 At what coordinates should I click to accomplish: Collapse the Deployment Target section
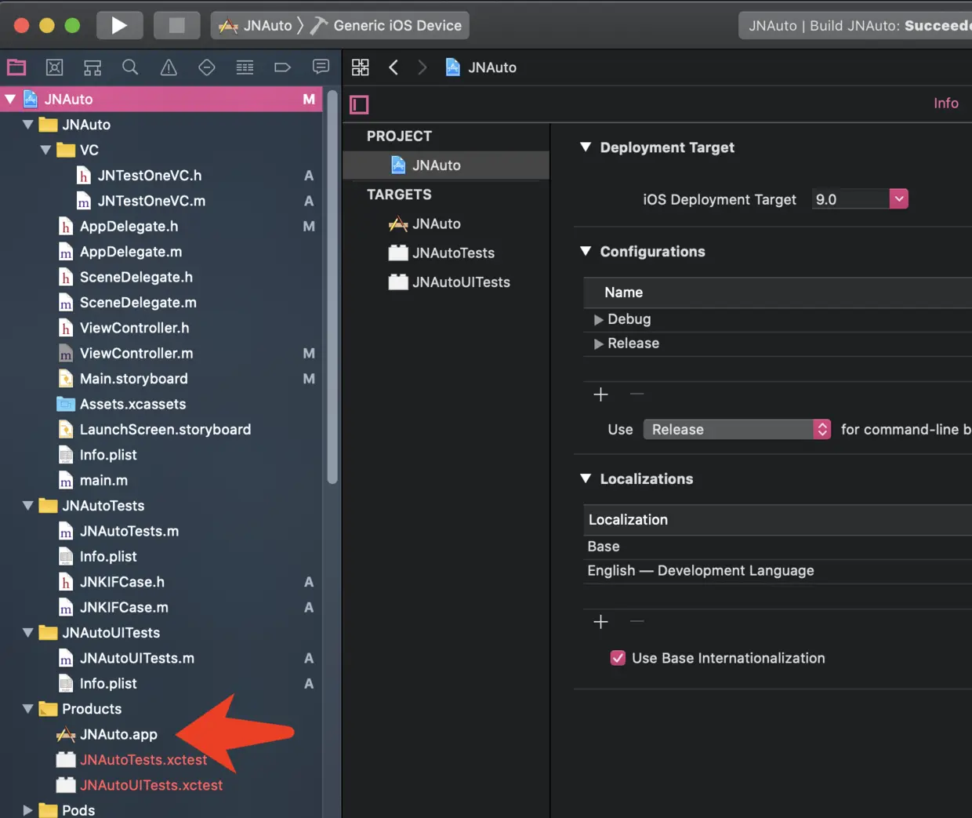click(x=586, y=147)
